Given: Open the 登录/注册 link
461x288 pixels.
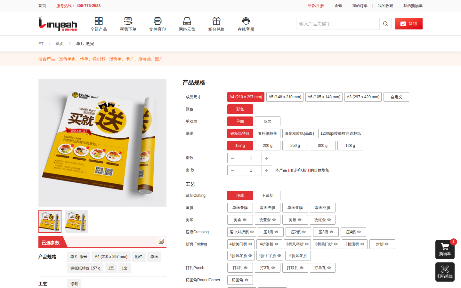Looking at the screenshot, I should [315, 6].
